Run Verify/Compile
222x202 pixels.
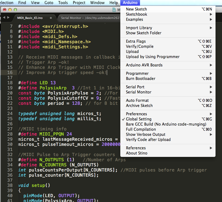pyautogui.click(x=168, y=46)
